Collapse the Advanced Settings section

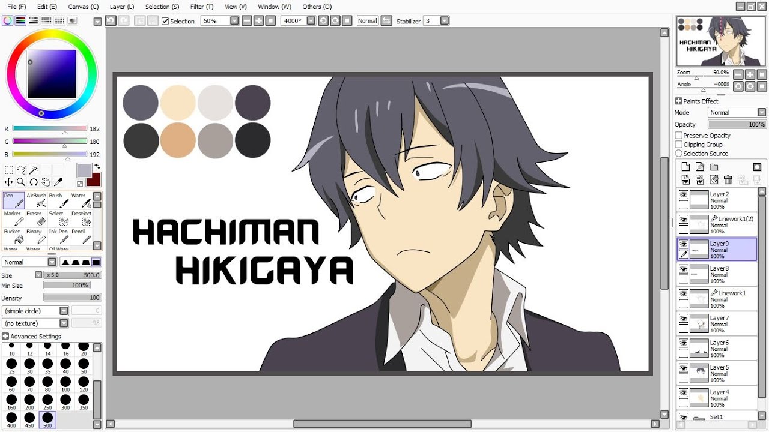tap(5, 337)
